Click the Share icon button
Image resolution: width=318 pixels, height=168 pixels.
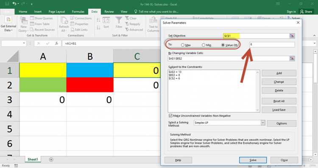(306, 11)
